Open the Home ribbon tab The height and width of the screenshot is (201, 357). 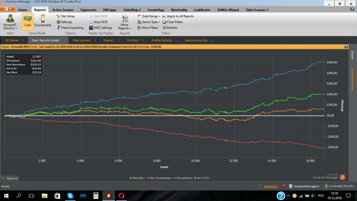(x=22, y=10)
